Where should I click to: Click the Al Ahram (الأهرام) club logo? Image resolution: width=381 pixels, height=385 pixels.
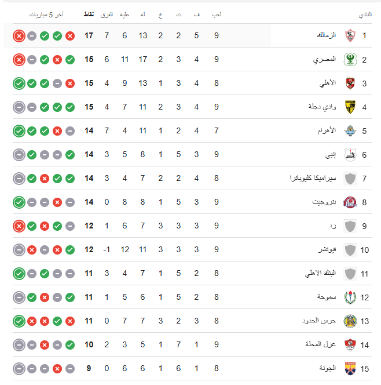coord(350,131)
